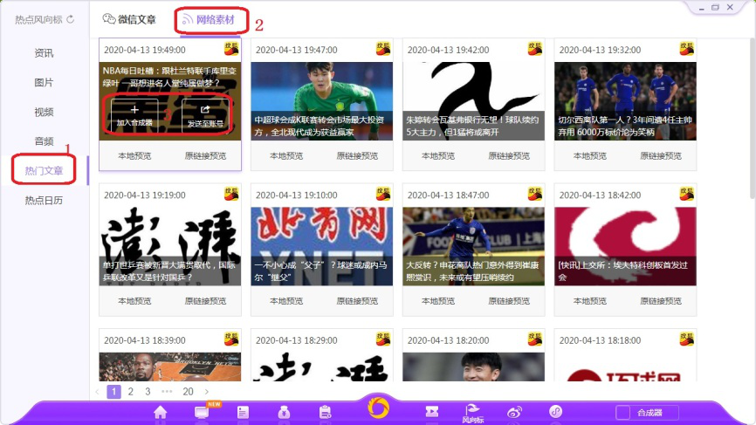The height and width of the screenshot is (425, 756).
Task: Click the 风向标 flag icon
Action: pyautogui.click(x=472, y=414)
